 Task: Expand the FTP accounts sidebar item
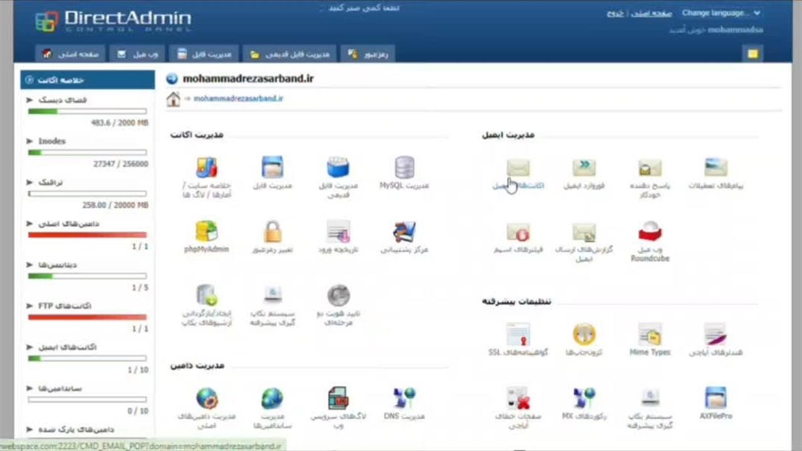click(x=30, y=306)
